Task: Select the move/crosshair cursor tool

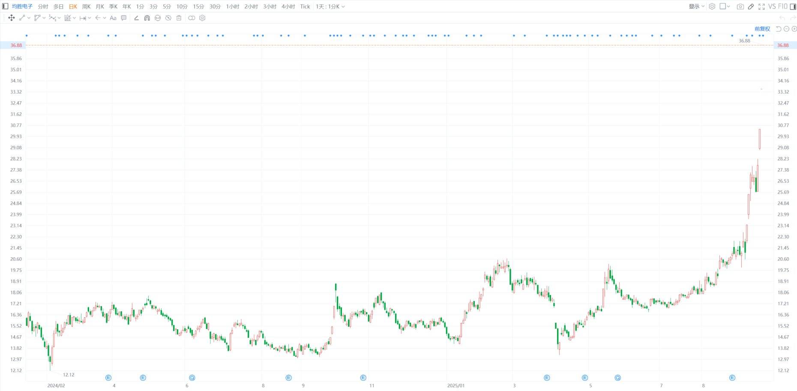Action: [x=12, y=18]
